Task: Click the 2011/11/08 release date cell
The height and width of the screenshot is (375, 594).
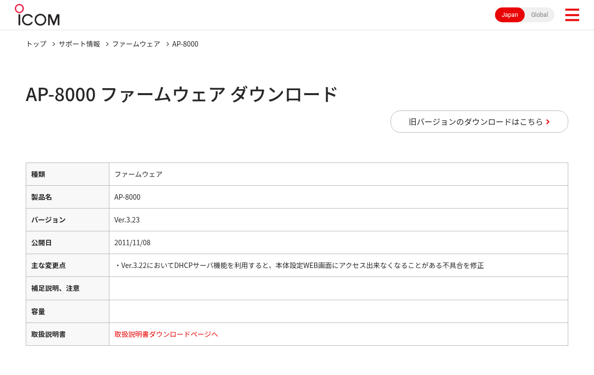Action: [x=339, y=243]
